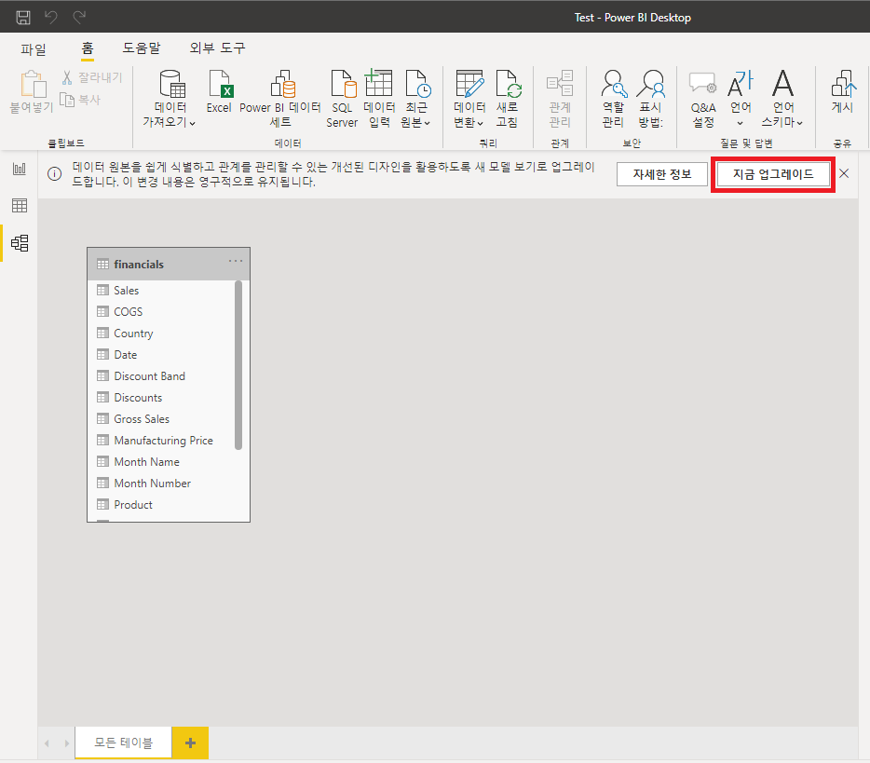
Task: Select Power BI 데이터 세트 icon
Action: (282, 83)
